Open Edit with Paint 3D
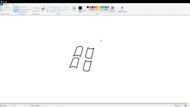 pos(122,9)
